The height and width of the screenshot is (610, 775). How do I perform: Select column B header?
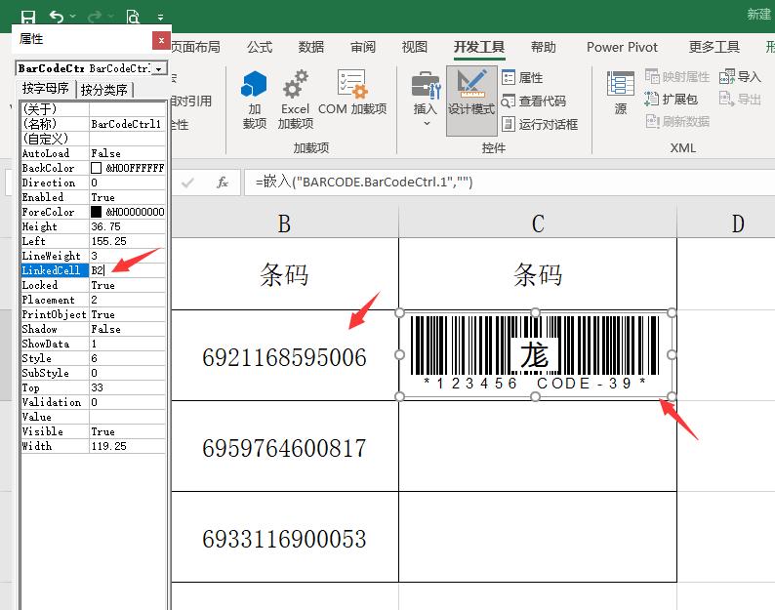point(285,224)
